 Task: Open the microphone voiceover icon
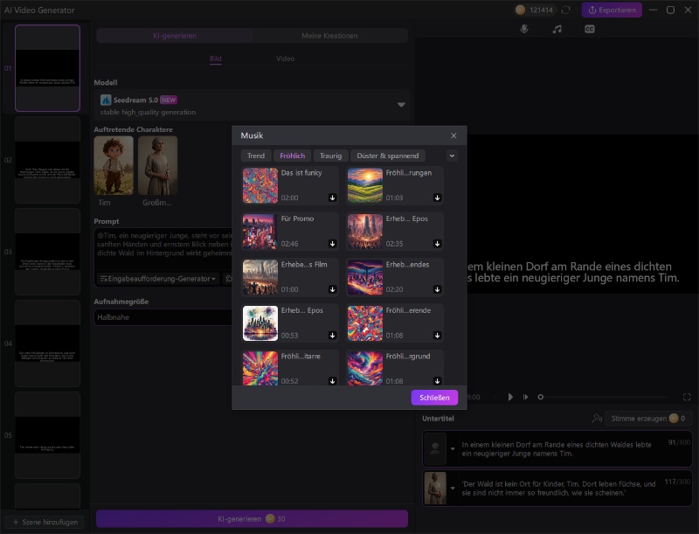point(524,29)
